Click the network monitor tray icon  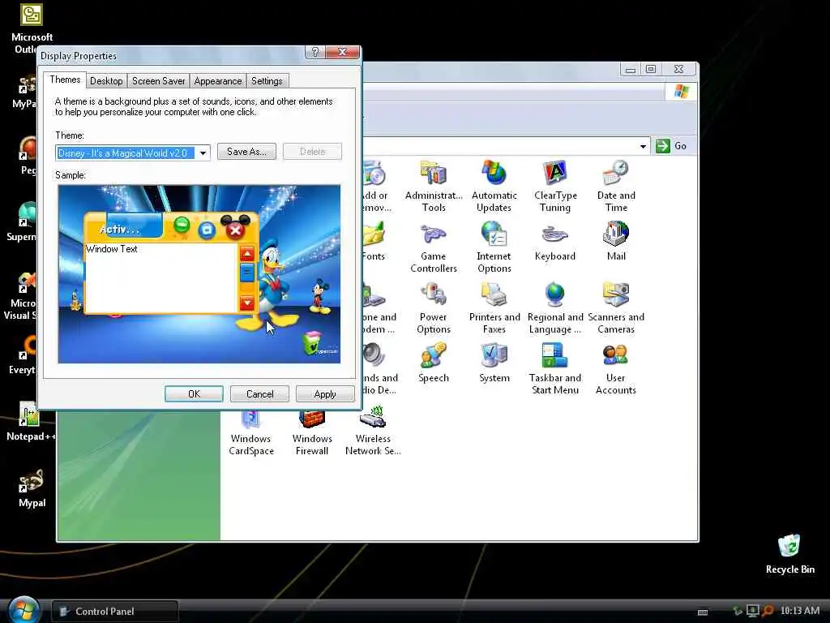click(x=752, y=611)
